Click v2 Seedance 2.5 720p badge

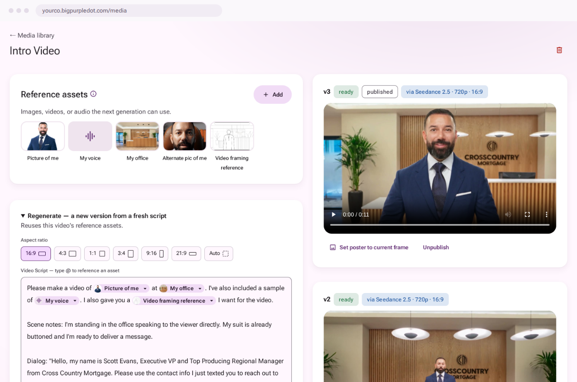tap(405, 299)
